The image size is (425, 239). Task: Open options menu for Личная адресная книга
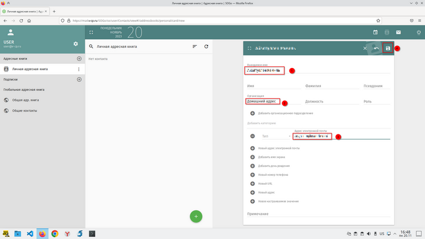point(79,69)
